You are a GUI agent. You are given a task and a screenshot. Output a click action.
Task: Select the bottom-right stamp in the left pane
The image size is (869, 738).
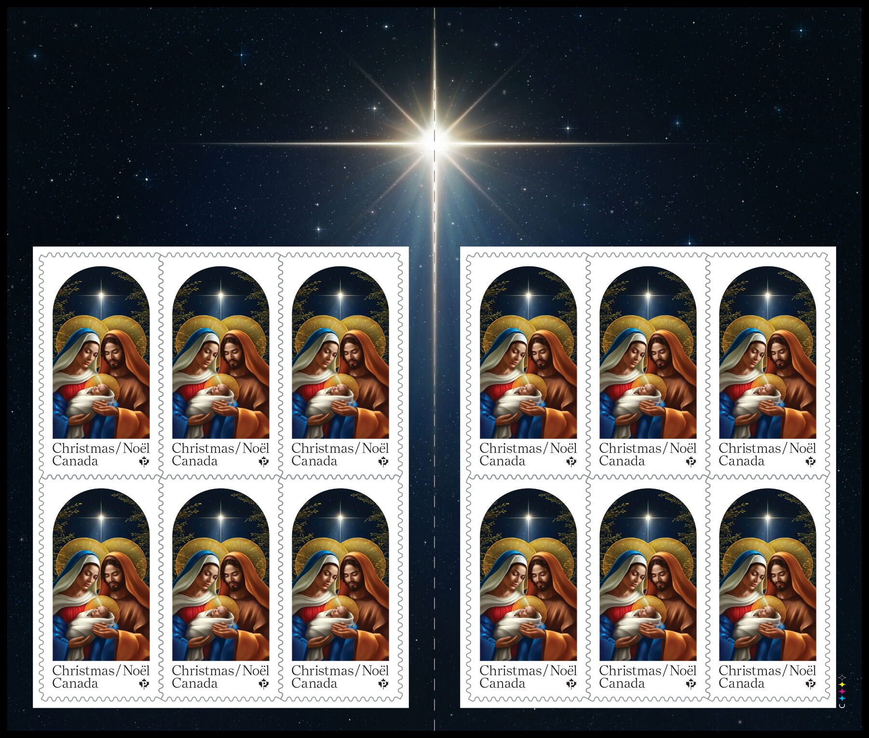pyautogui.click(x=340, y=588)
